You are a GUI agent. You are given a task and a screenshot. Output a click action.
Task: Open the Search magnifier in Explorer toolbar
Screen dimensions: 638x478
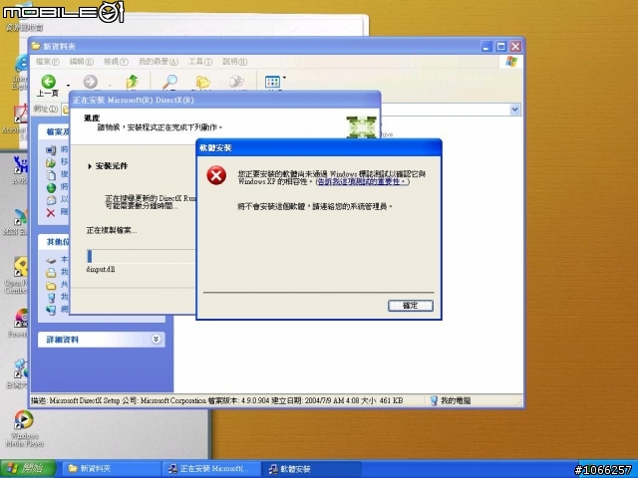click(169, 82)
